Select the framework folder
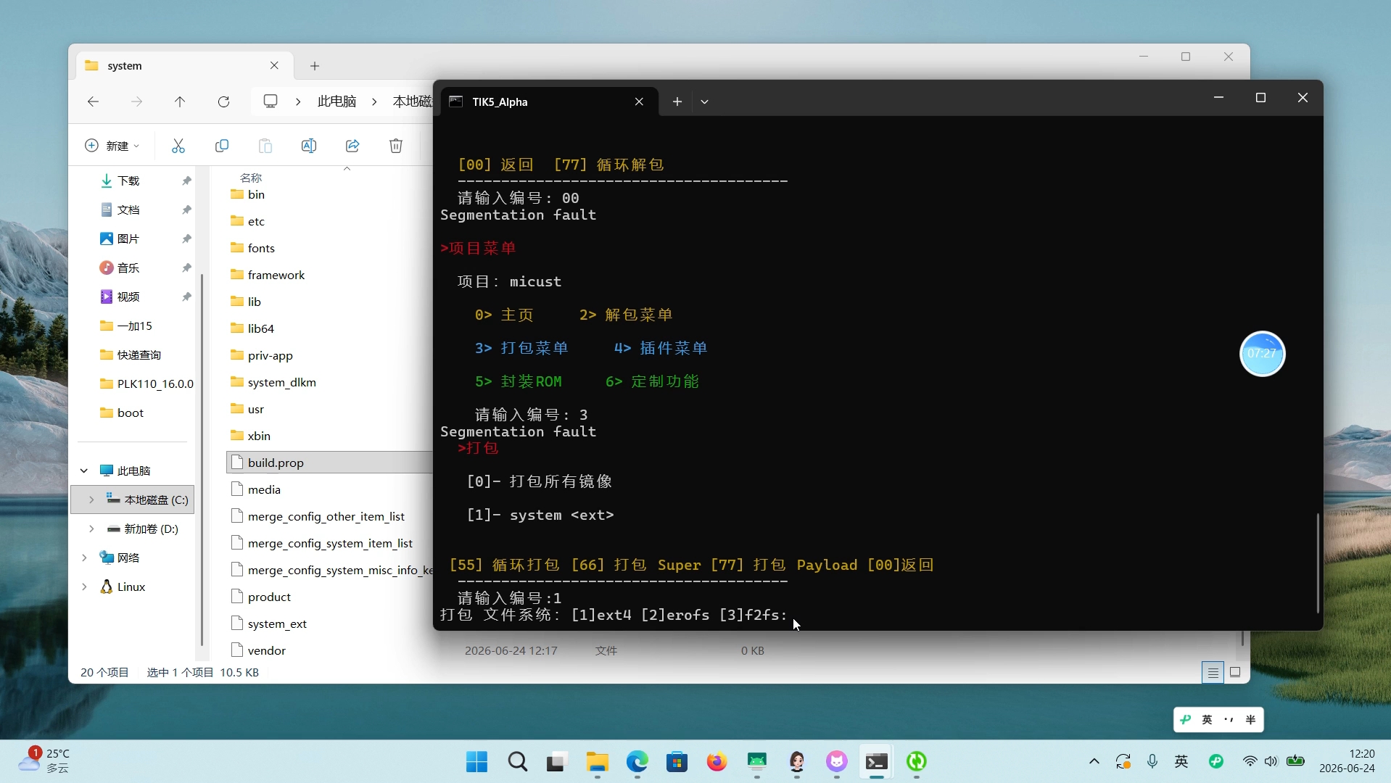This screenshot has width=1391, height=783. [276, 275]
